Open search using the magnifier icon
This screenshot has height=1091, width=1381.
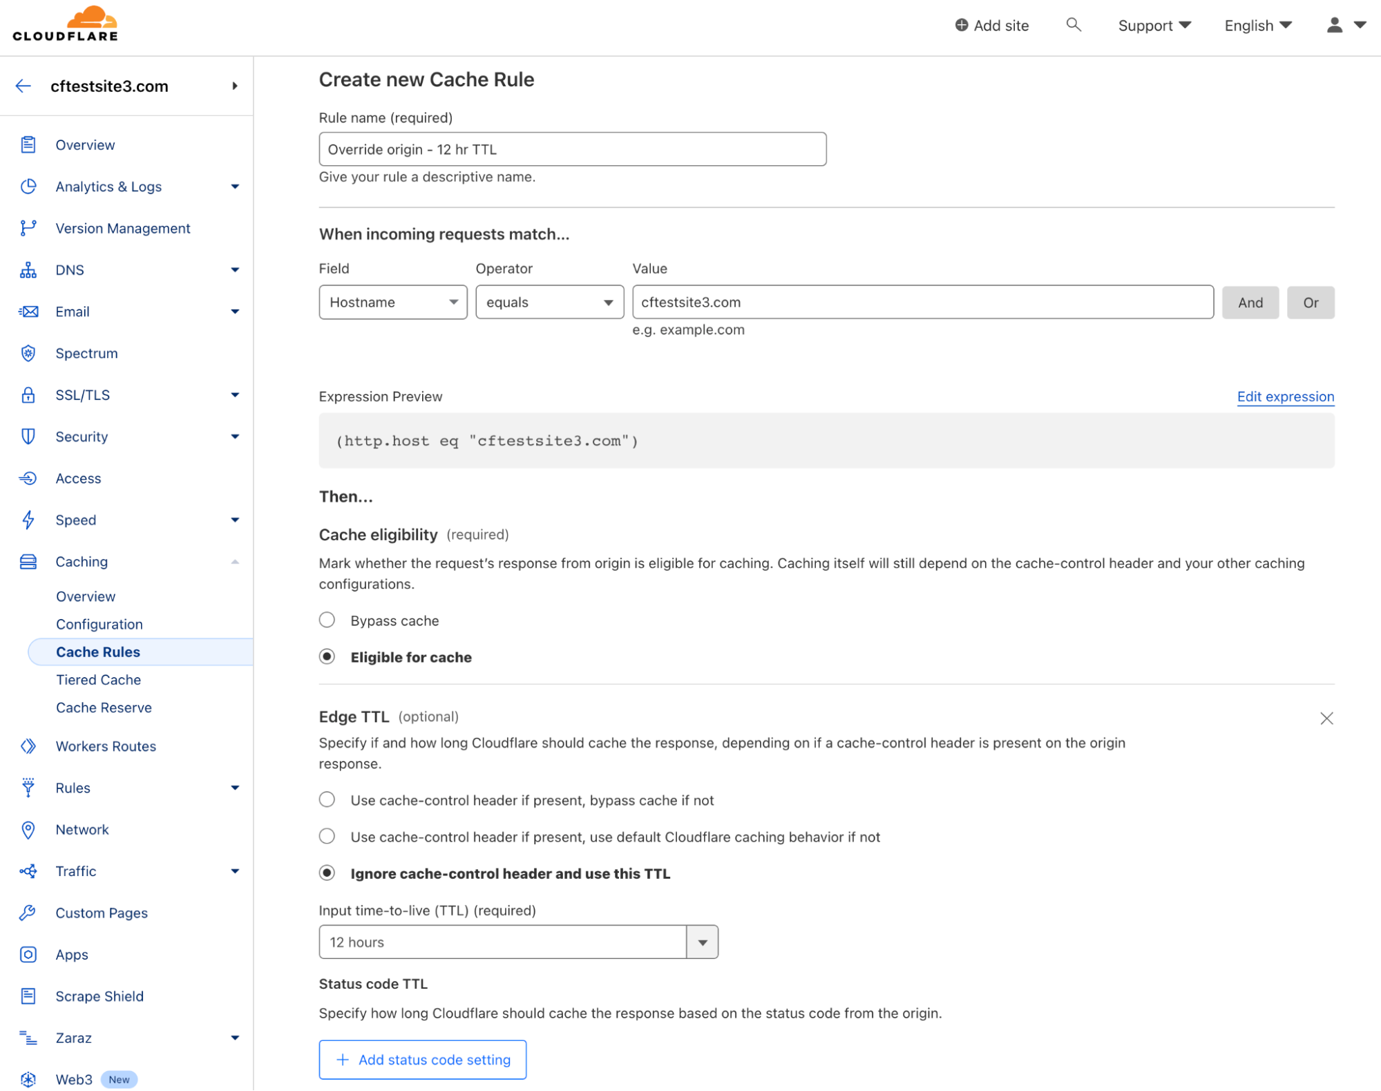tap(1074, 25)
